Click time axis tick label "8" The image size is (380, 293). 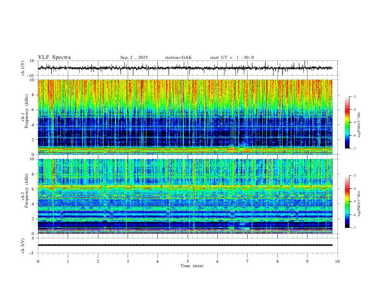(x=277, y=261)
